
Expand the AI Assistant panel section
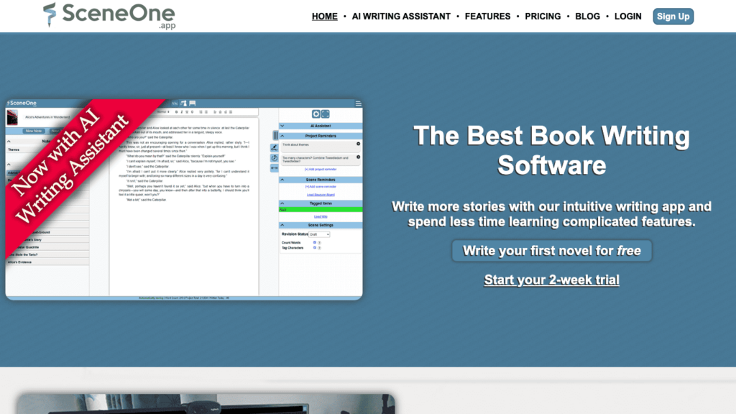(x=321, y=126)
